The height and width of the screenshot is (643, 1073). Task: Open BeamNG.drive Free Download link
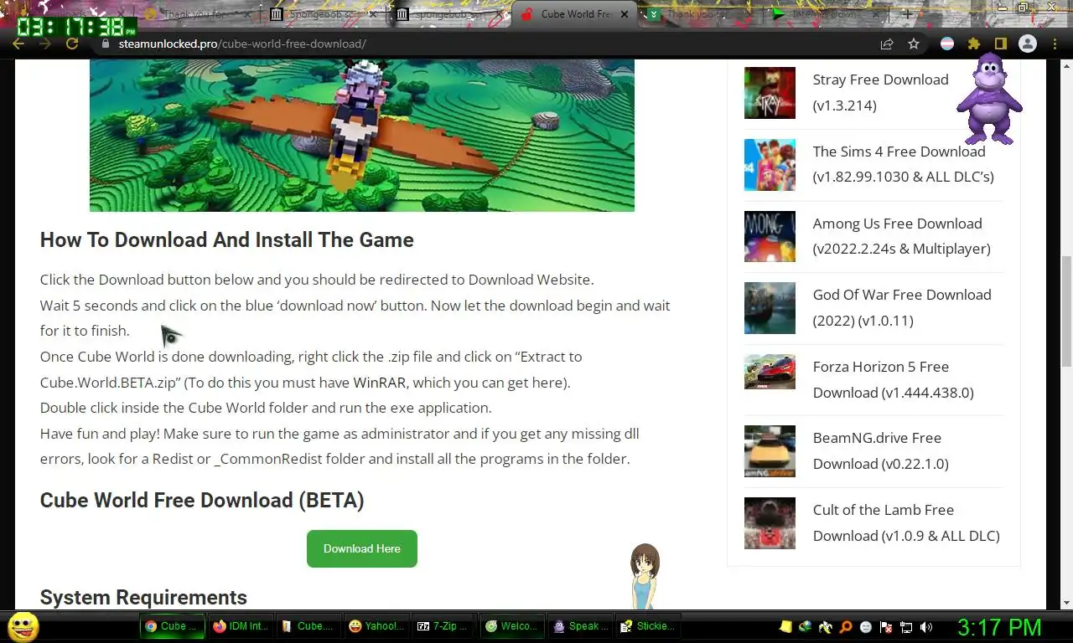880,450
